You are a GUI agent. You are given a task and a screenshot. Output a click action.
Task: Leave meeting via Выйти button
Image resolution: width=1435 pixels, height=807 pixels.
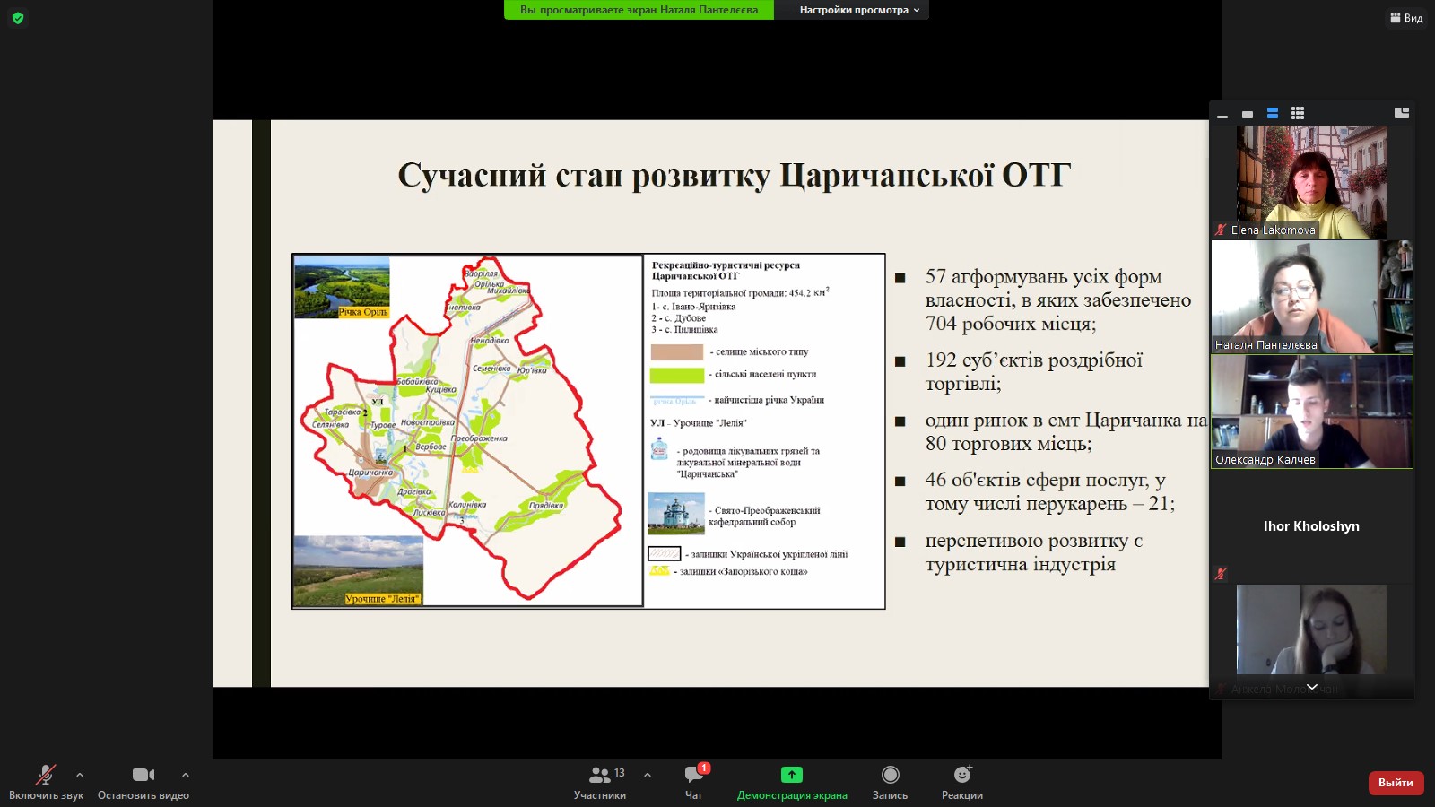(x=1396, y=783)
